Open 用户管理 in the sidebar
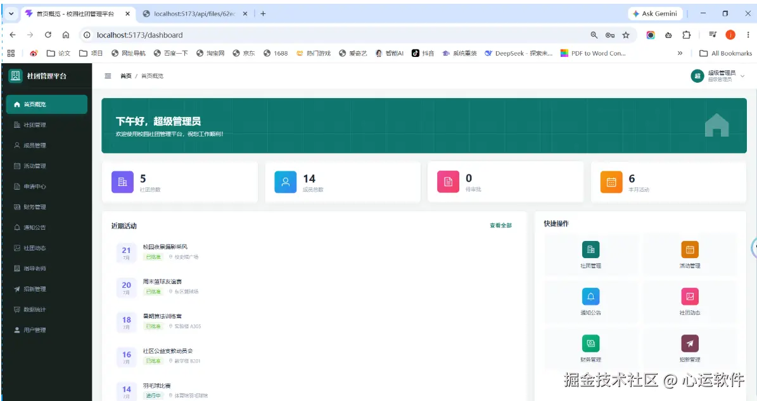Image resolution: width=757 pixels, height=401 pixels. pos(47,330)
